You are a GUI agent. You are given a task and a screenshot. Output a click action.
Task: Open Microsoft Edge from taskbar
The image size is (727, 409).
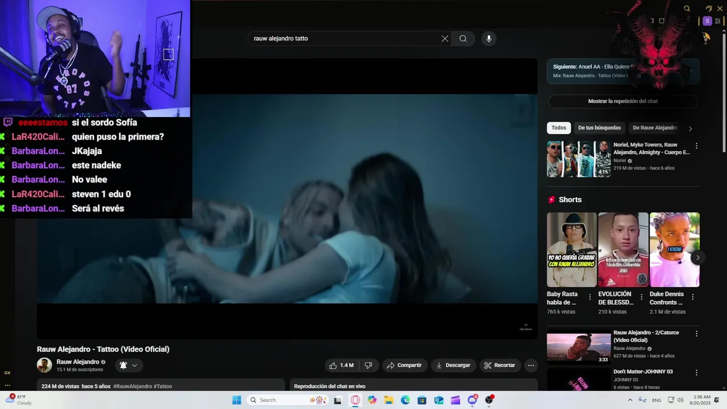pos(406,400)
